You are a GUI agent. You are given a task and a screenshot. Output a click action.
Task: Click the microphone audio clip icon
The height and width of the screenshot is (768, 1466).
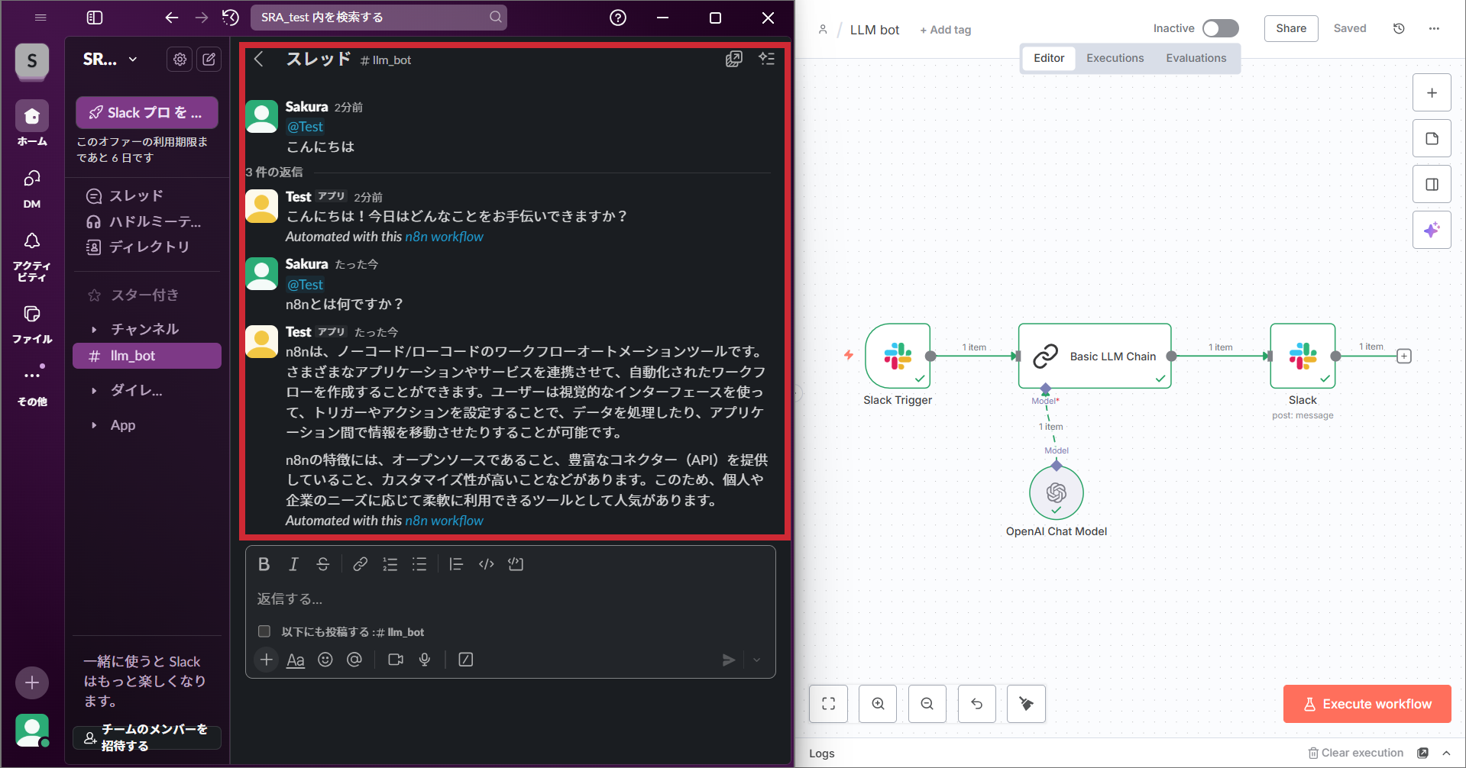click(425, 660)
